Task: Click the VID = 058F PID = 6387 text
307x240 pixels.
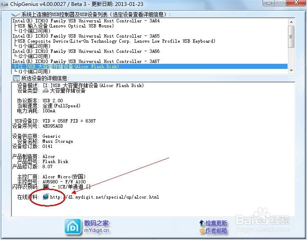Action: pos(69,121)
